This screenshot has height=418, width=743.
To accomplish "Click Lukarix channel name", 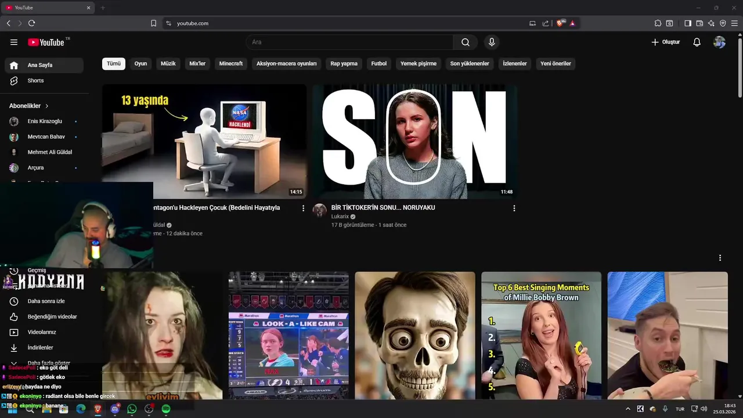I will coord(340,217).
